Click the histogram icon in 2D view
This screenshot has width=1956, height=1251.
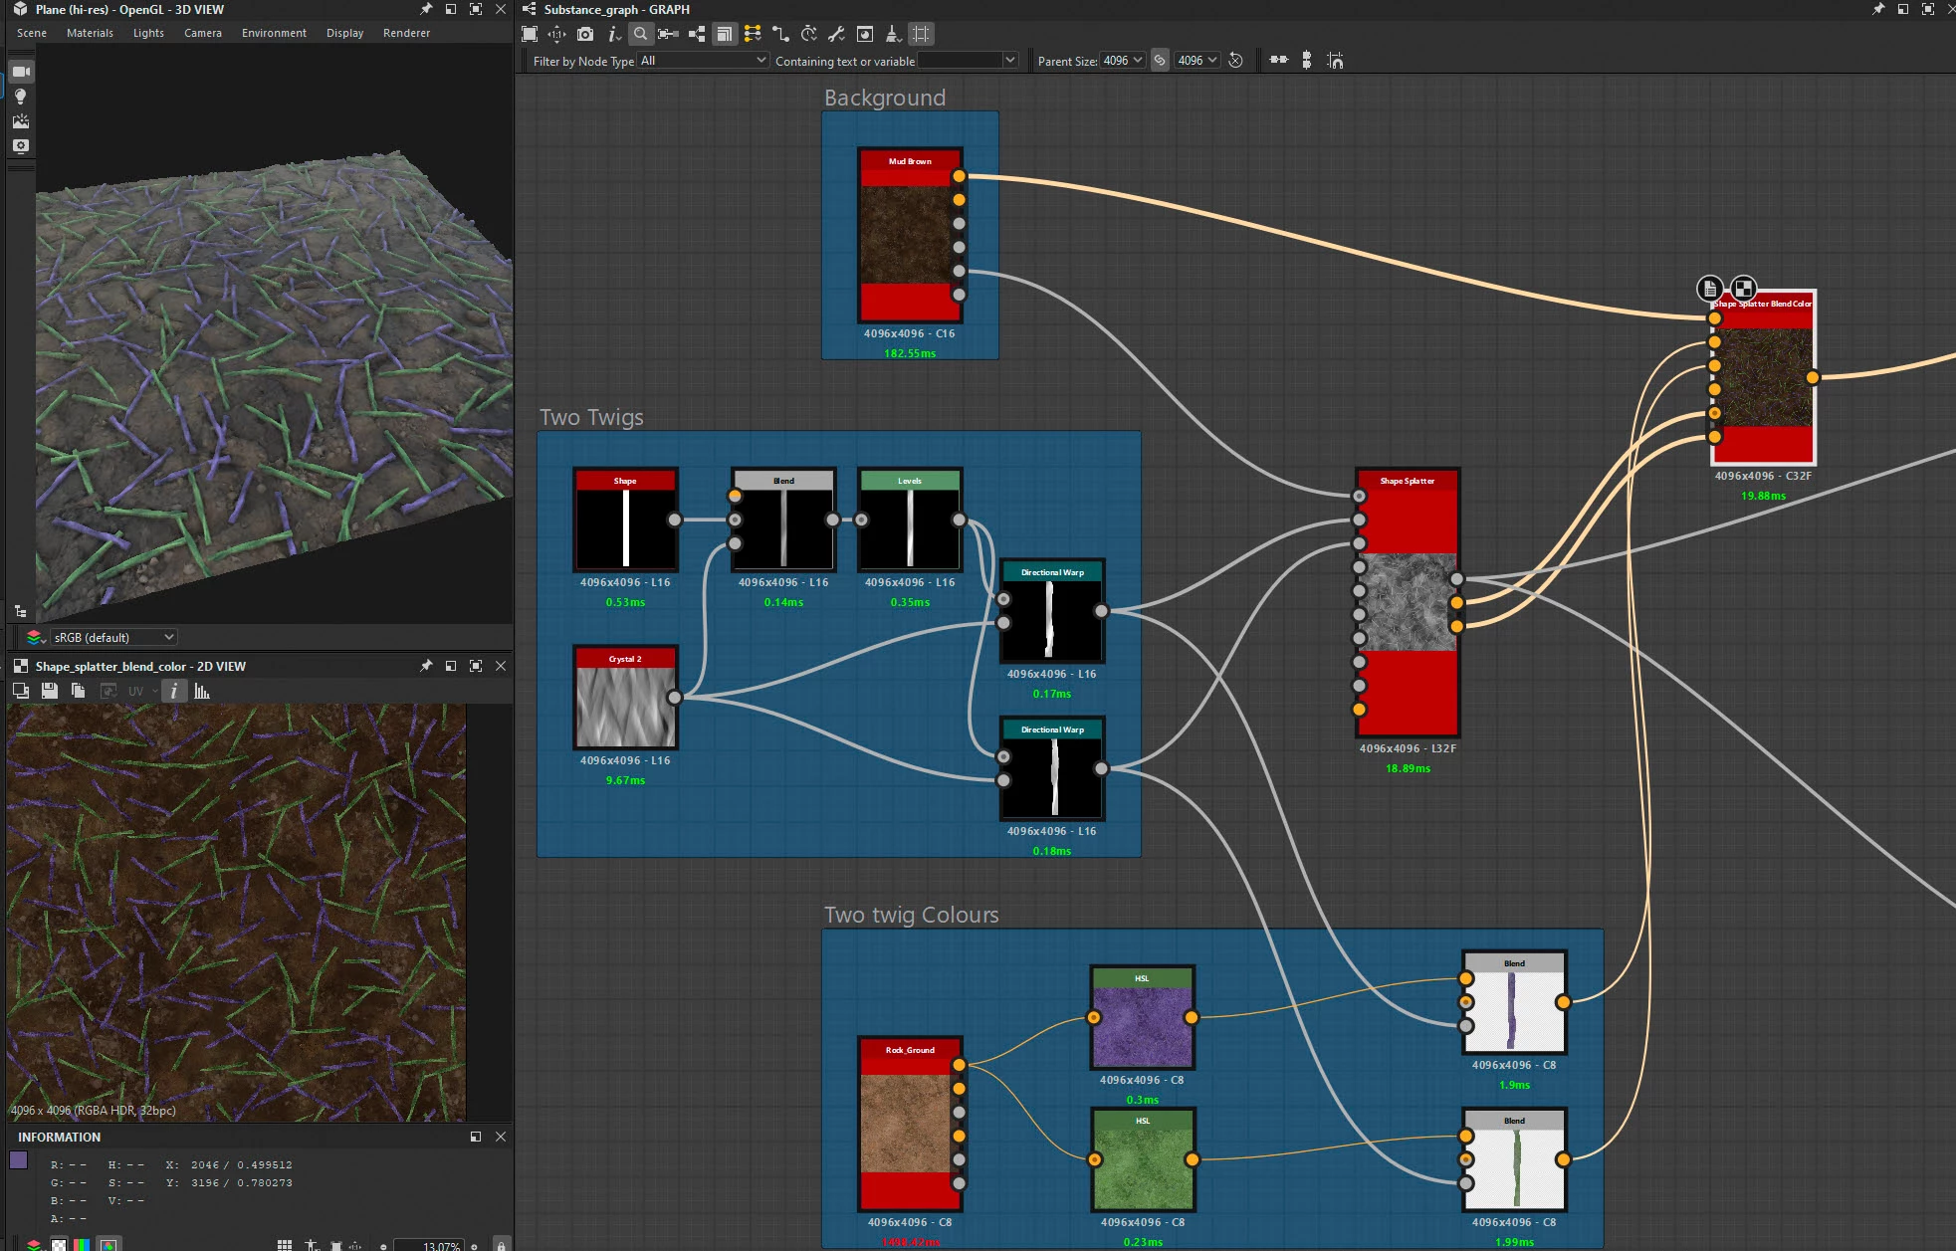point(202,691)
